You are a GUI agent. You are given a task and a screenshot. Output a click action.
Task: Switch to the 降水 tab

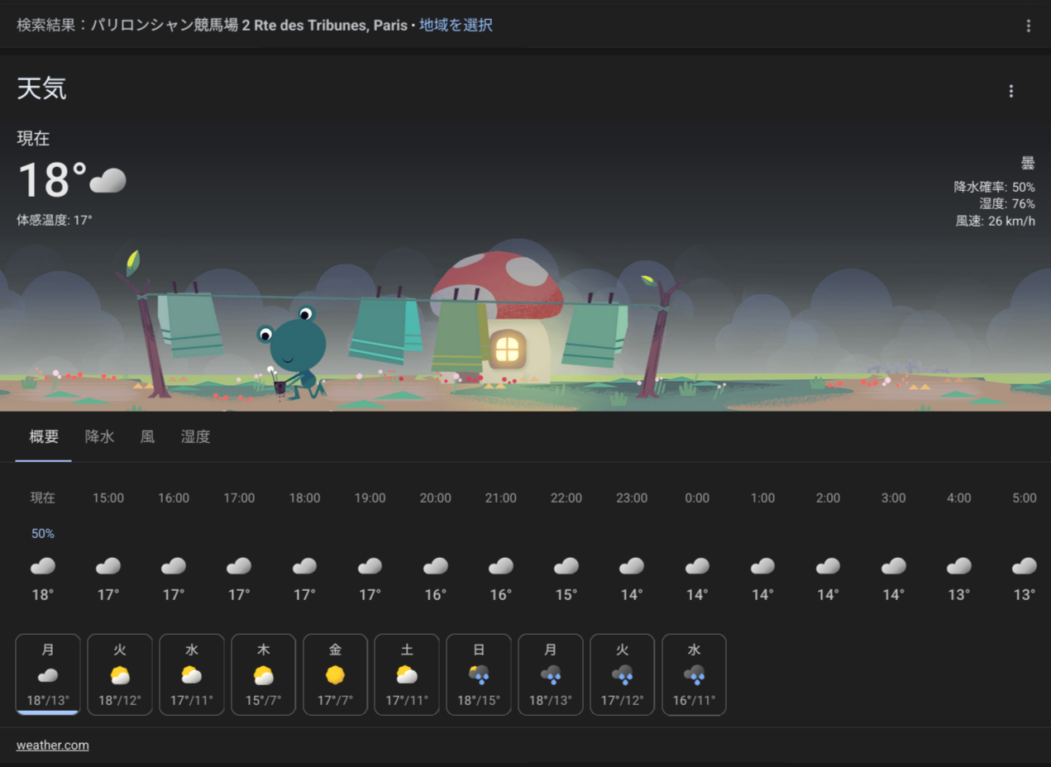(99, 436)
